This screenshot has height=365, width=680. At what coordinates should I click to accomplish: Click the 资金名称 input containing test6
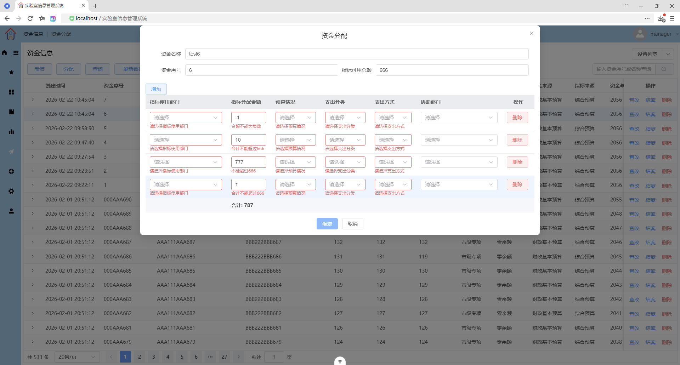coord(357,54)
